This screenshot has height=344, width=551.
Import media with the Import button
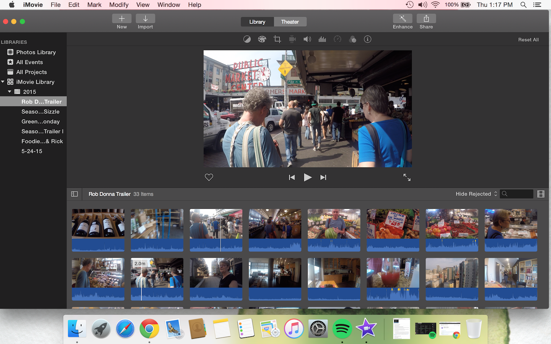(x=145, y=19)
